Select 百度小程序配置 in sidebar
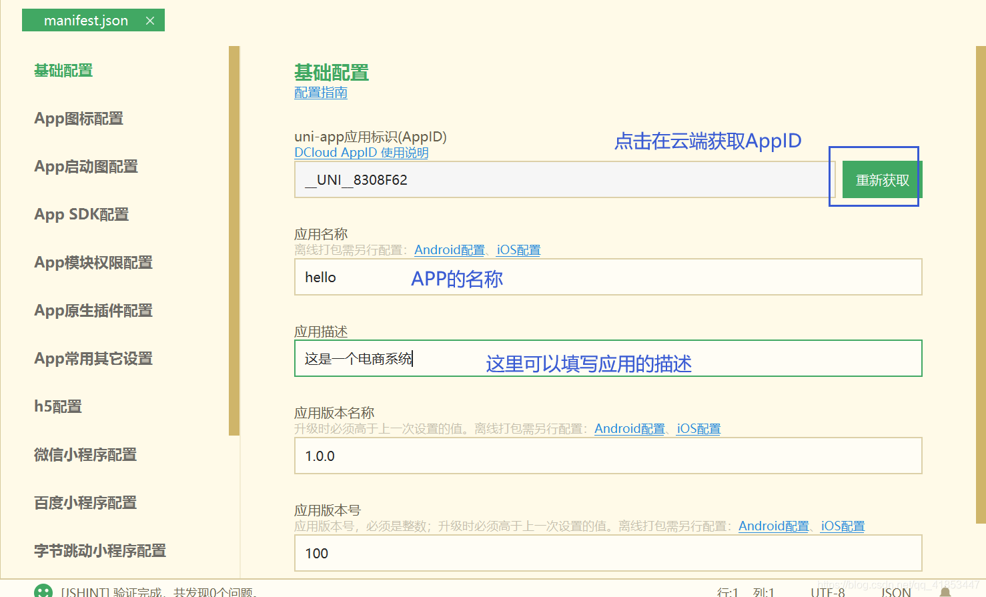Image resolution: width=986 pixels, height=597 pixels. [x=85, y=503]
